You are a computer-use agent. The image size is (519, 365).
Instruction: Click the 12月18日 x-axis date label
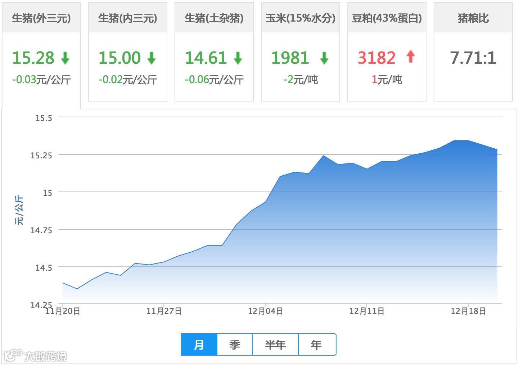(469, 311)
